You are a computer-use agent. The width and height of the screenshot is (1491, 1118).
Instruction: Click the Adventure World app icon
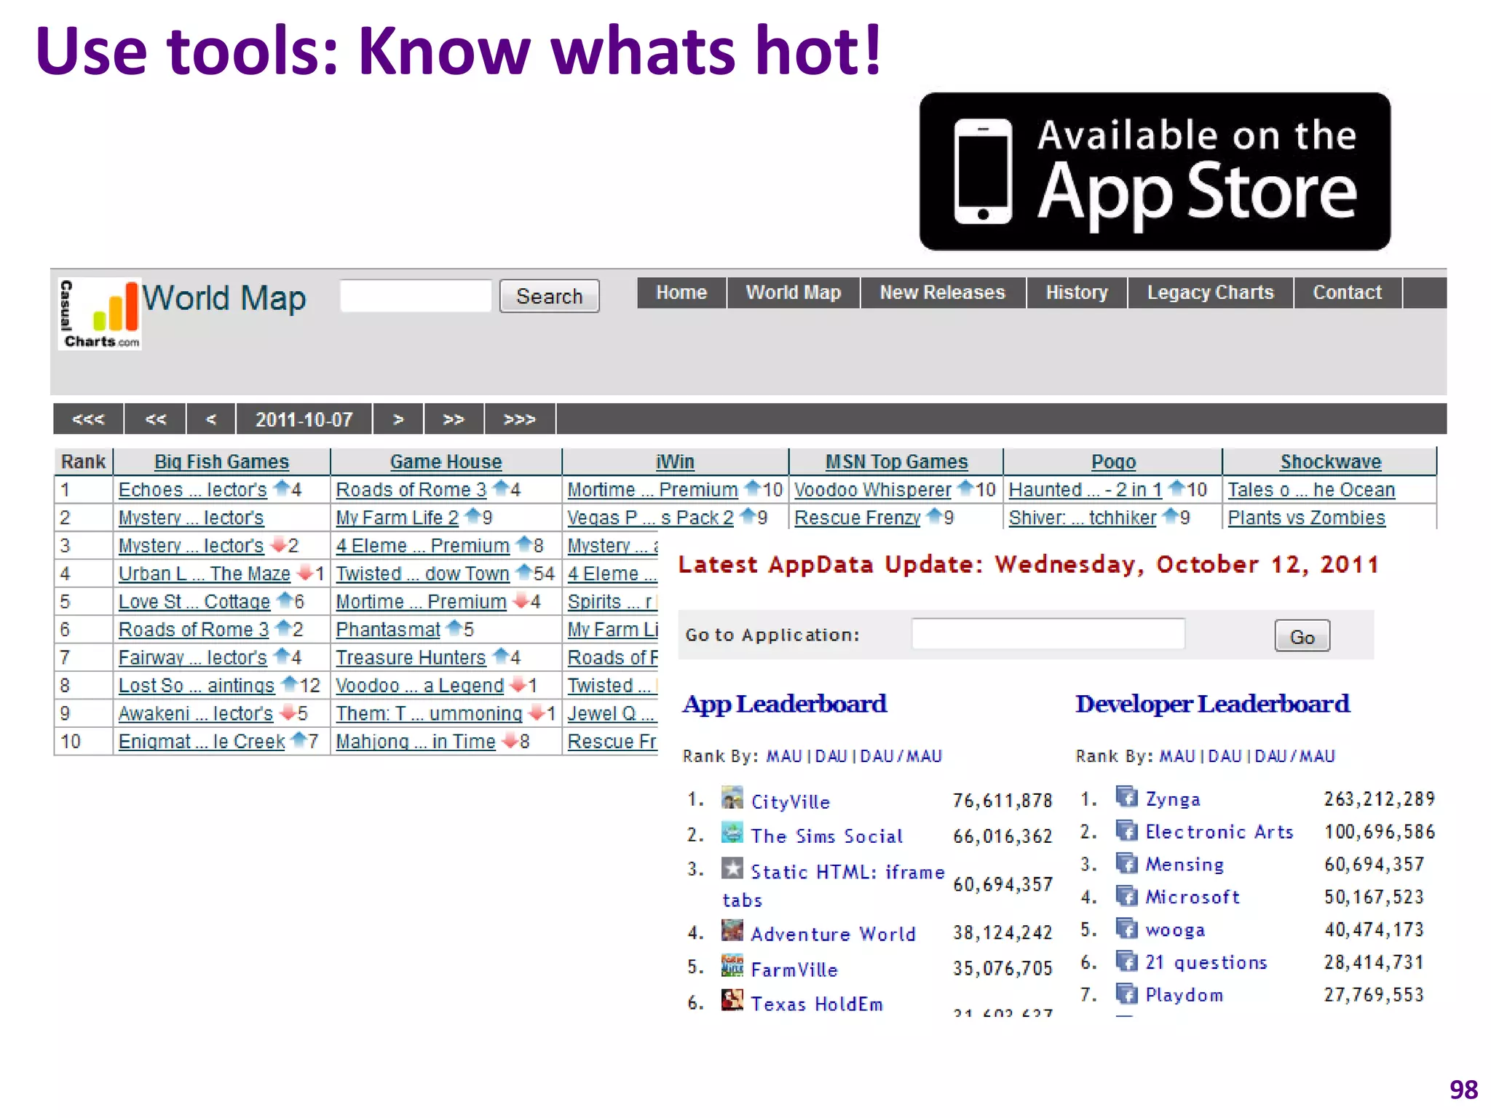[732, 929]
